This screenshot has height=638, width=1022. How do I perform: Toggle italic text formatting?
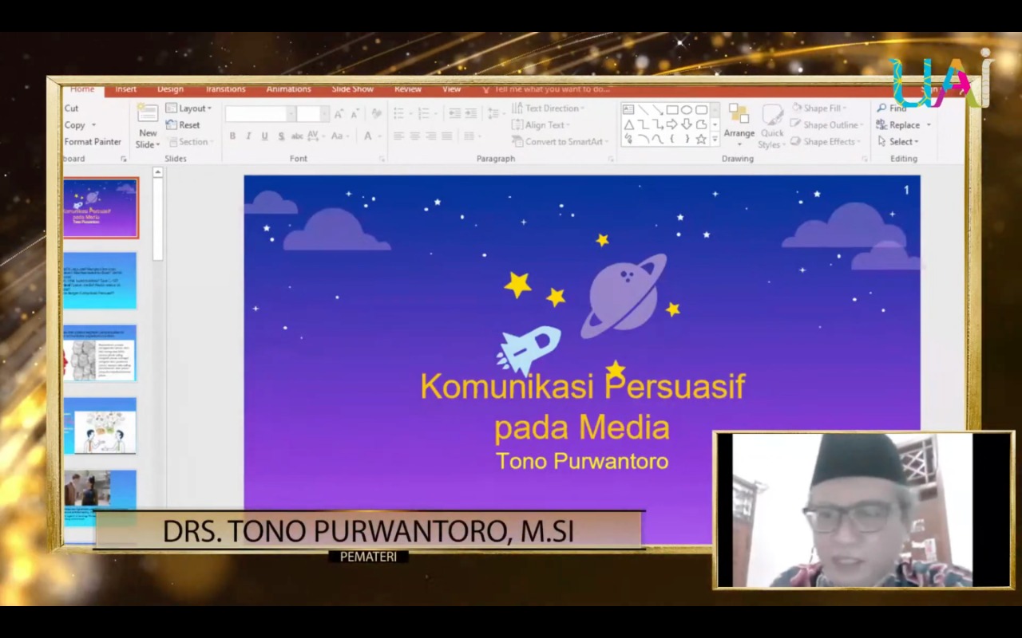(248, 136)
